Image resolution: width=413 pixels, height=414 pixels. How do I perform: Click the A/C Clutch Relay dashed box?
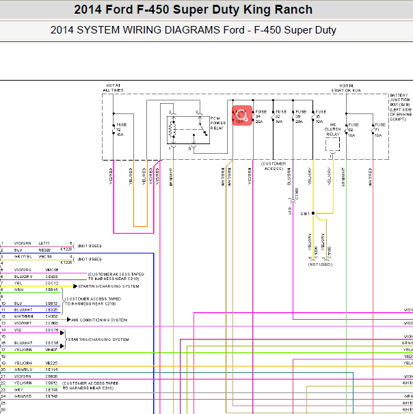pyautogui.click(x=332, y=144)
